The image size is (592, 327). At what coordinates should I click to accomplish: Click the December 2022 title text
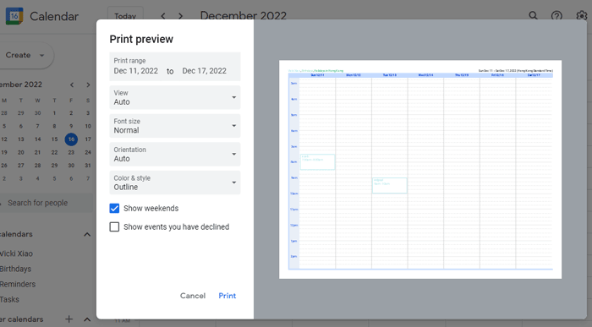[244, 16]
